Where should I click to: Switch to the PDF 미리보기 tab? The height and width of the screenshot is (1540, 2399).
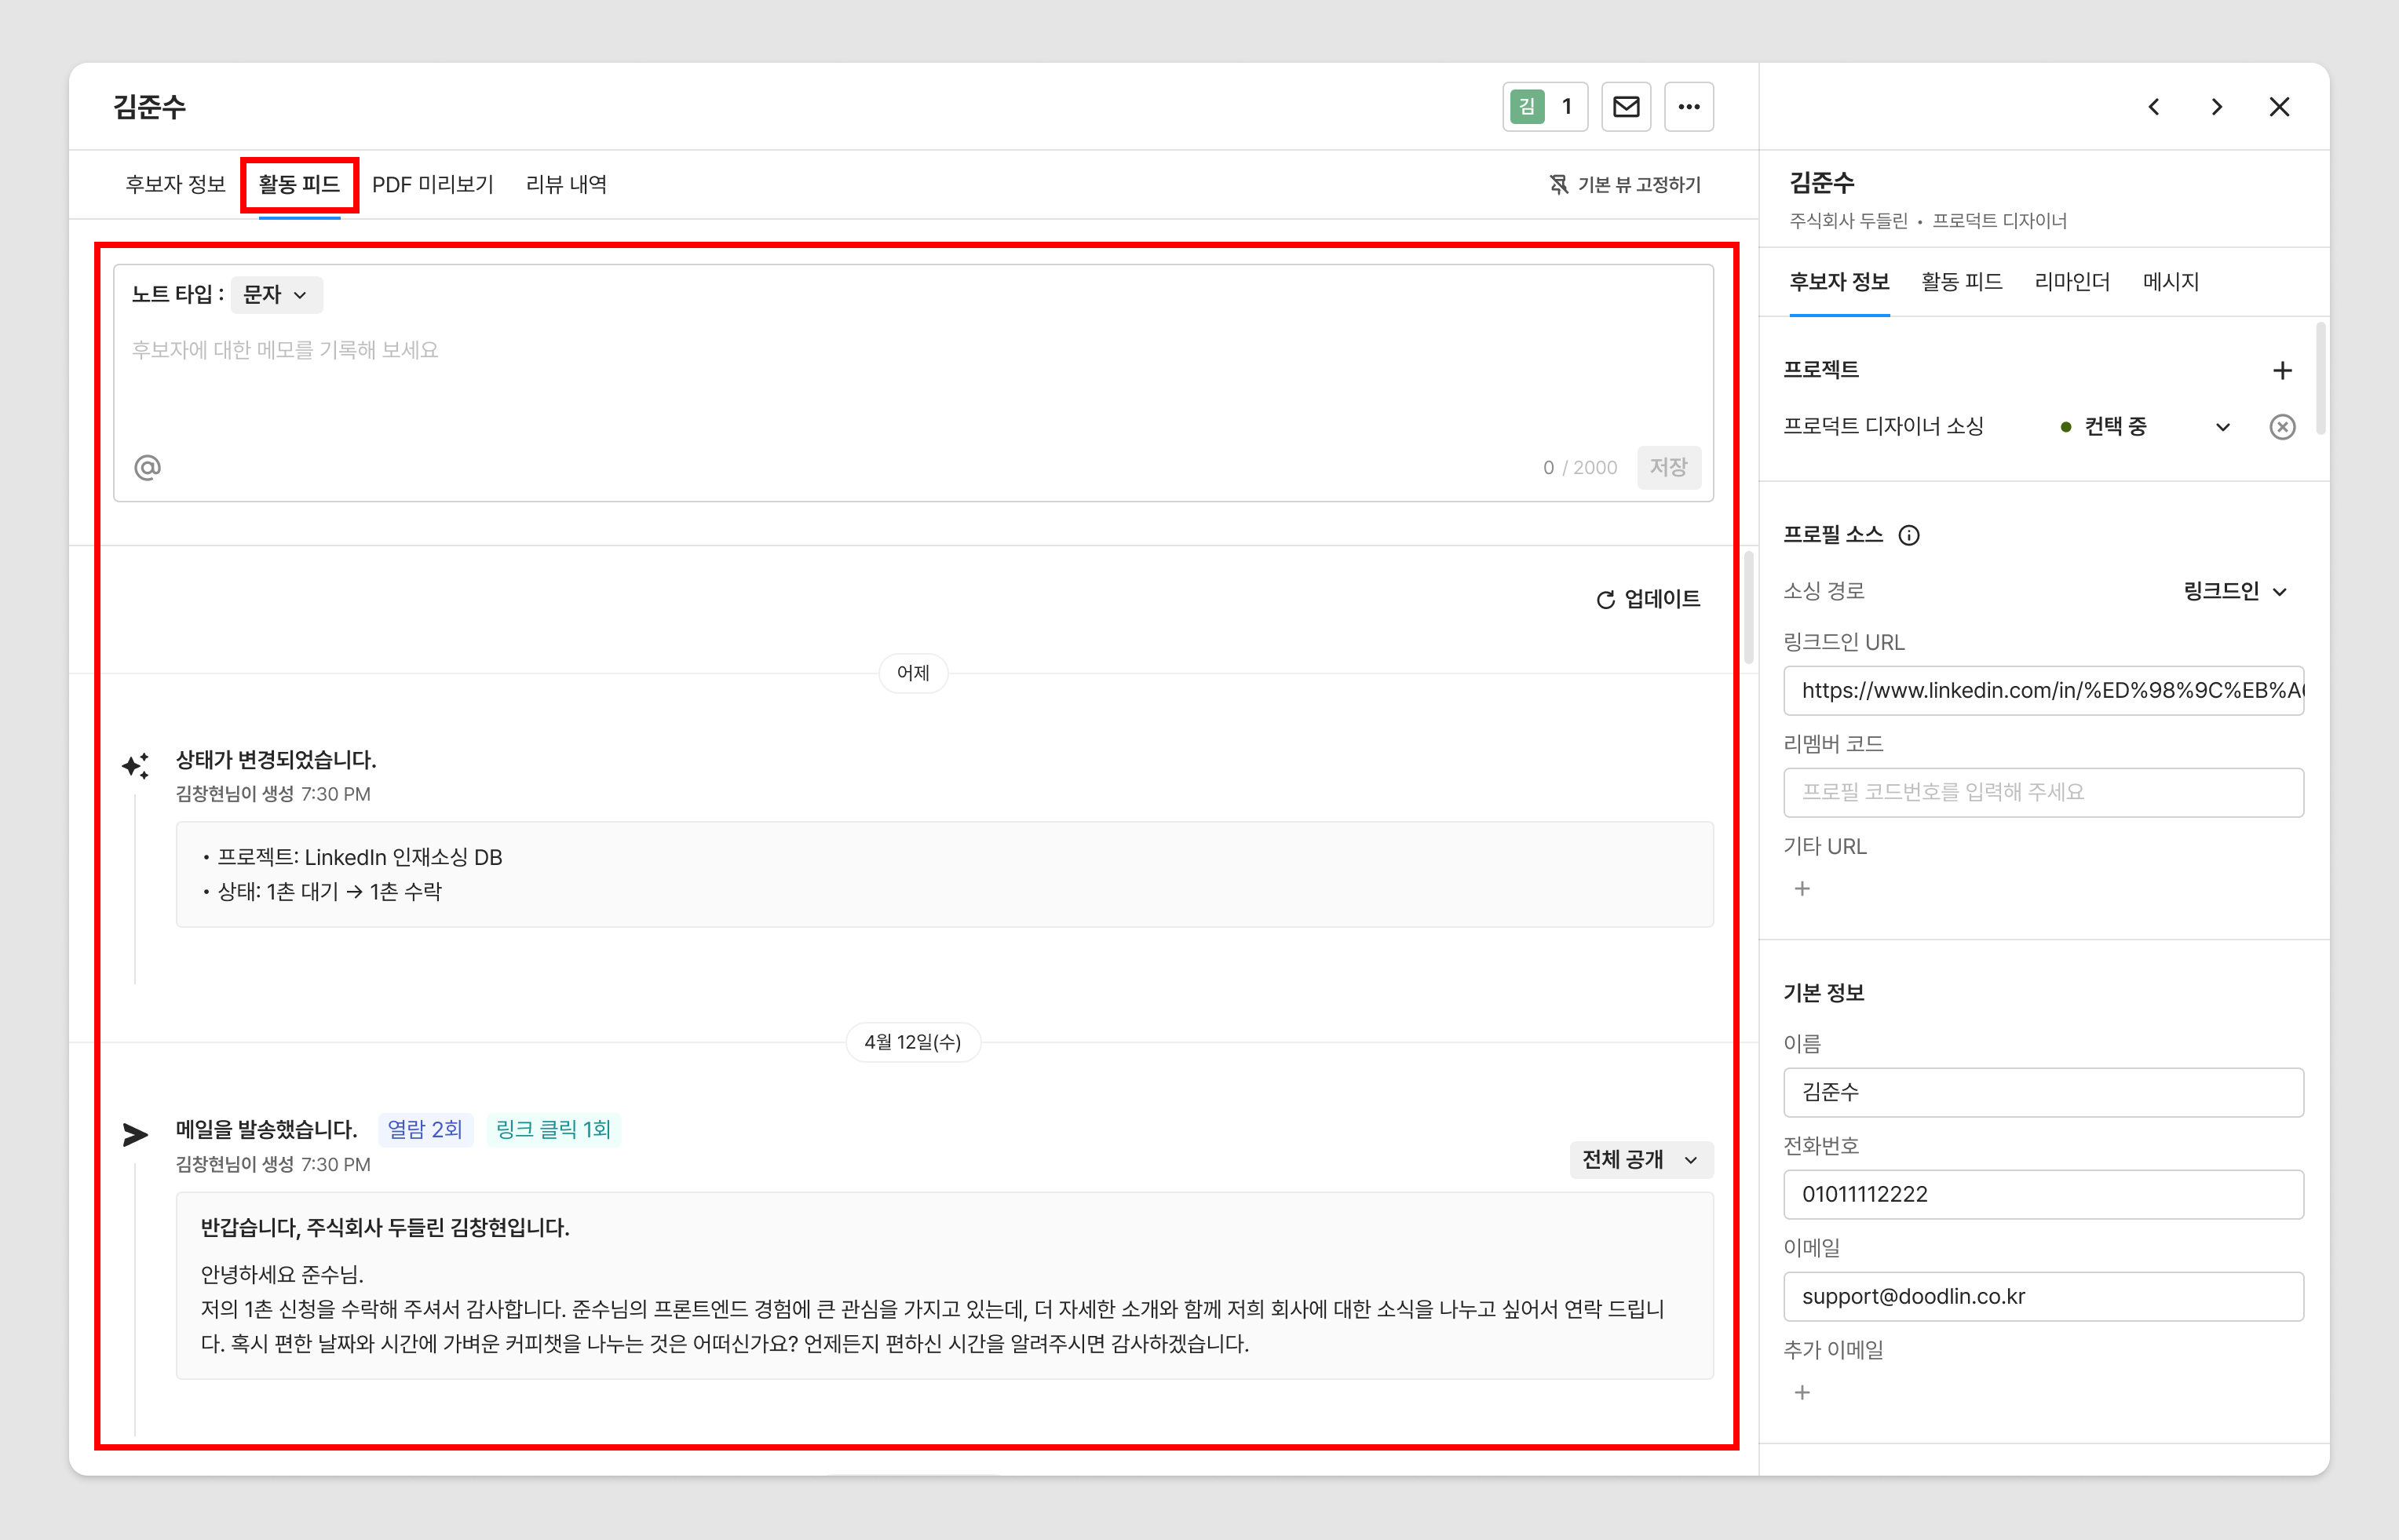coord(432,184)
